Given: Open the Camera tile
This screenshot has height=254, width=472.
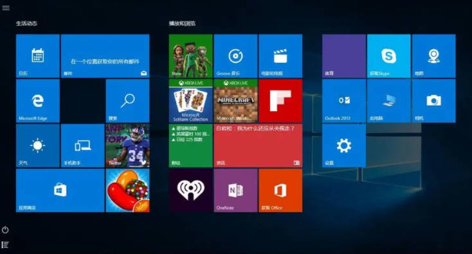Looking at the screenshot, I should pos(434,101).
